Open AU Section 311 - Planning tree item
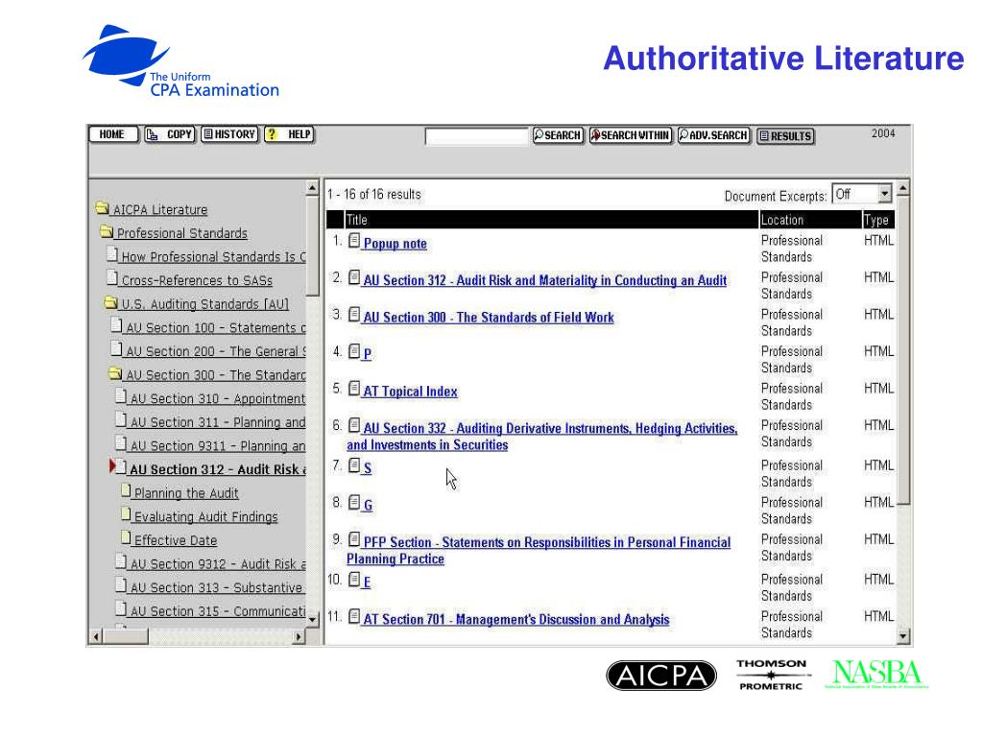The height and width of the screenshot is (737, 983). point(218,423)
